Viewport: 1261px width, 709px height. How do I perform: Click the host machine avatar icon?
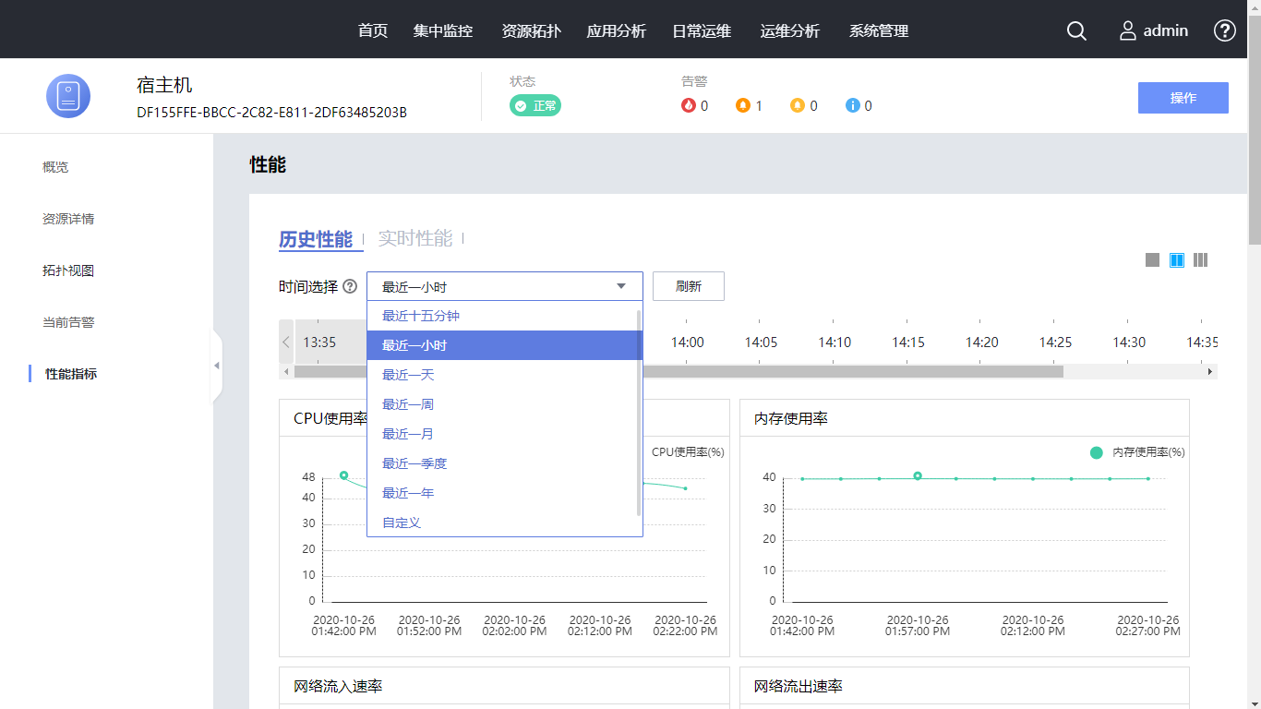click(68, 96)
